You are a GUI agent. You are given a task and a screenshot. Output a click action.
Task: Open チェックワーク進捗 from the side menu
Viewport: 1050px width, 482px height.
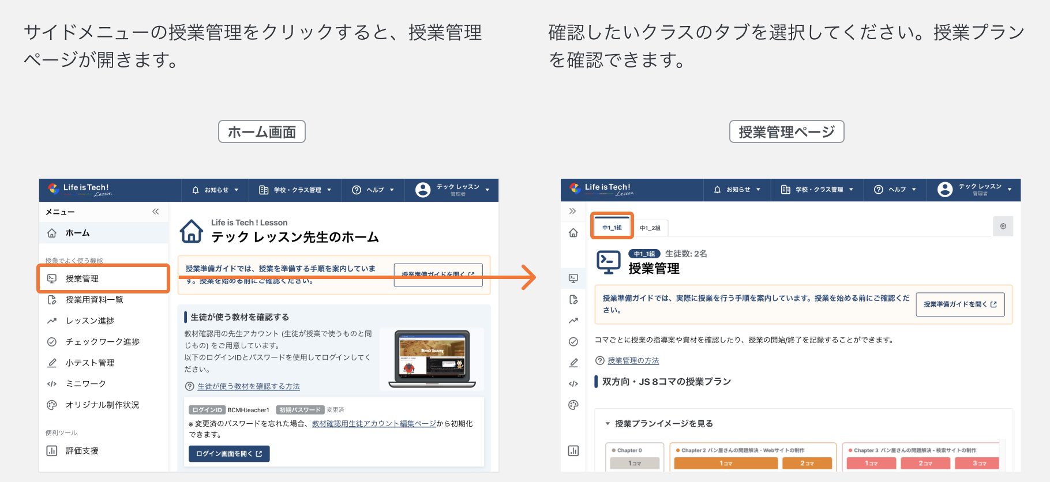(104, 342)
